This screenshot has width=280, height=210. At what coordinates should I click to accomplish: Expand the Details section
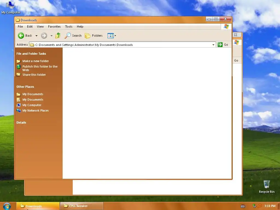click(21, 122)
